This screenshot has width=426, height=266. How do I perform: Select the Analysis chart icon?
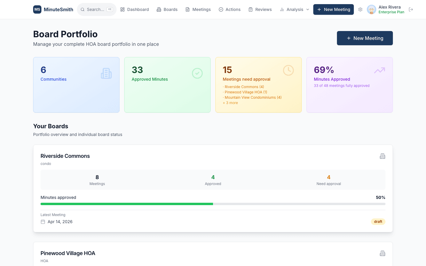(x=281, y=9)
